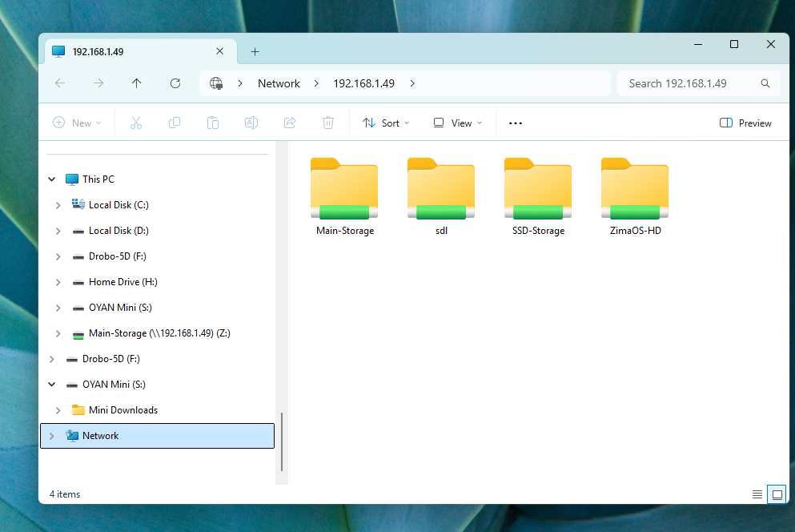Open the Sort dropdown menu

click(386, 123)
